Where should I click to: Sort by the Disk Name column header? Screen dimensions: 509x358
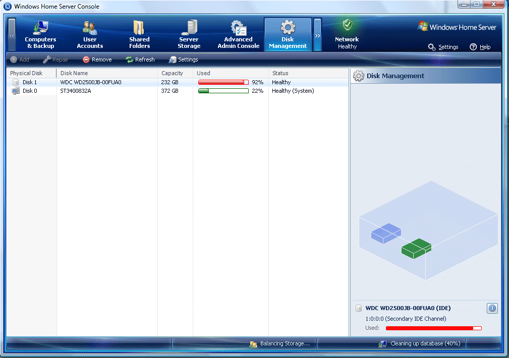point(107,73)
